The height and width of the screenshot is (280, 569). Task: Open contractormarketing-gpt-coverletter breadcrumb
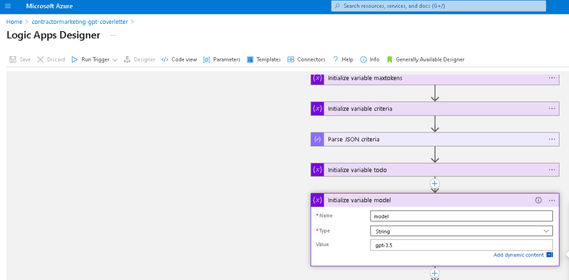point(80,22)
